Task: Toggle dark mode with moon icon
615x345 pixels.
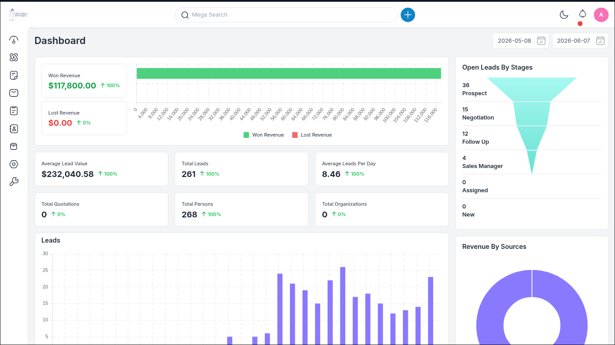Action: coord(564,15)
